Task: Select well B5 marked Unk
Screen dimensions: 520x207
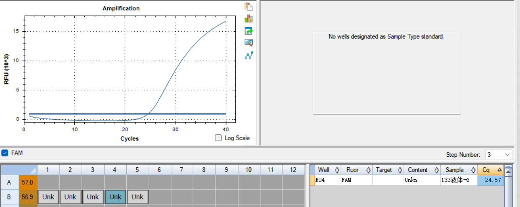Action: (138, 197)
